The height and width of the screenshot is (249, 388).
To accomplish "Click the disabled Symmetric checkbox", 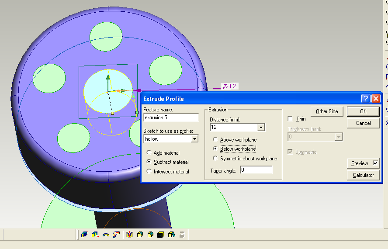I will pyautogui.click(x=290, y=152).
